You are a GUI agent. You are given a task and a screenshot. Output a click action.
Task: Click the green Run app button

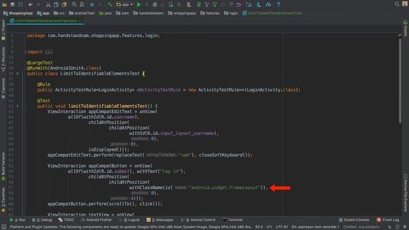click(x=139, y=4)
